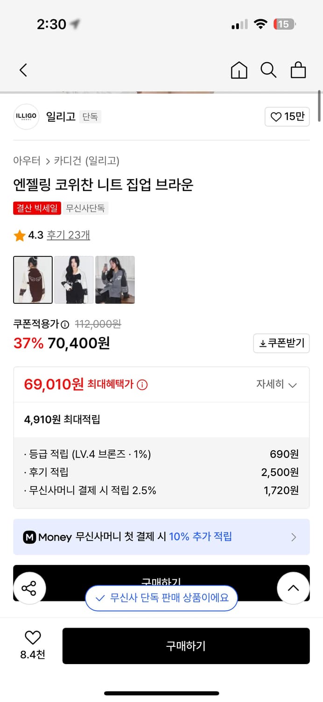Tap the scroll-to-top chevron button
This screenshot has width=323, height=702.
pyautogui.click(x=293, y=589)
